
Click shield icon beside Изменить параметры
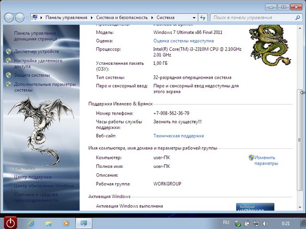tap(251, 157)
